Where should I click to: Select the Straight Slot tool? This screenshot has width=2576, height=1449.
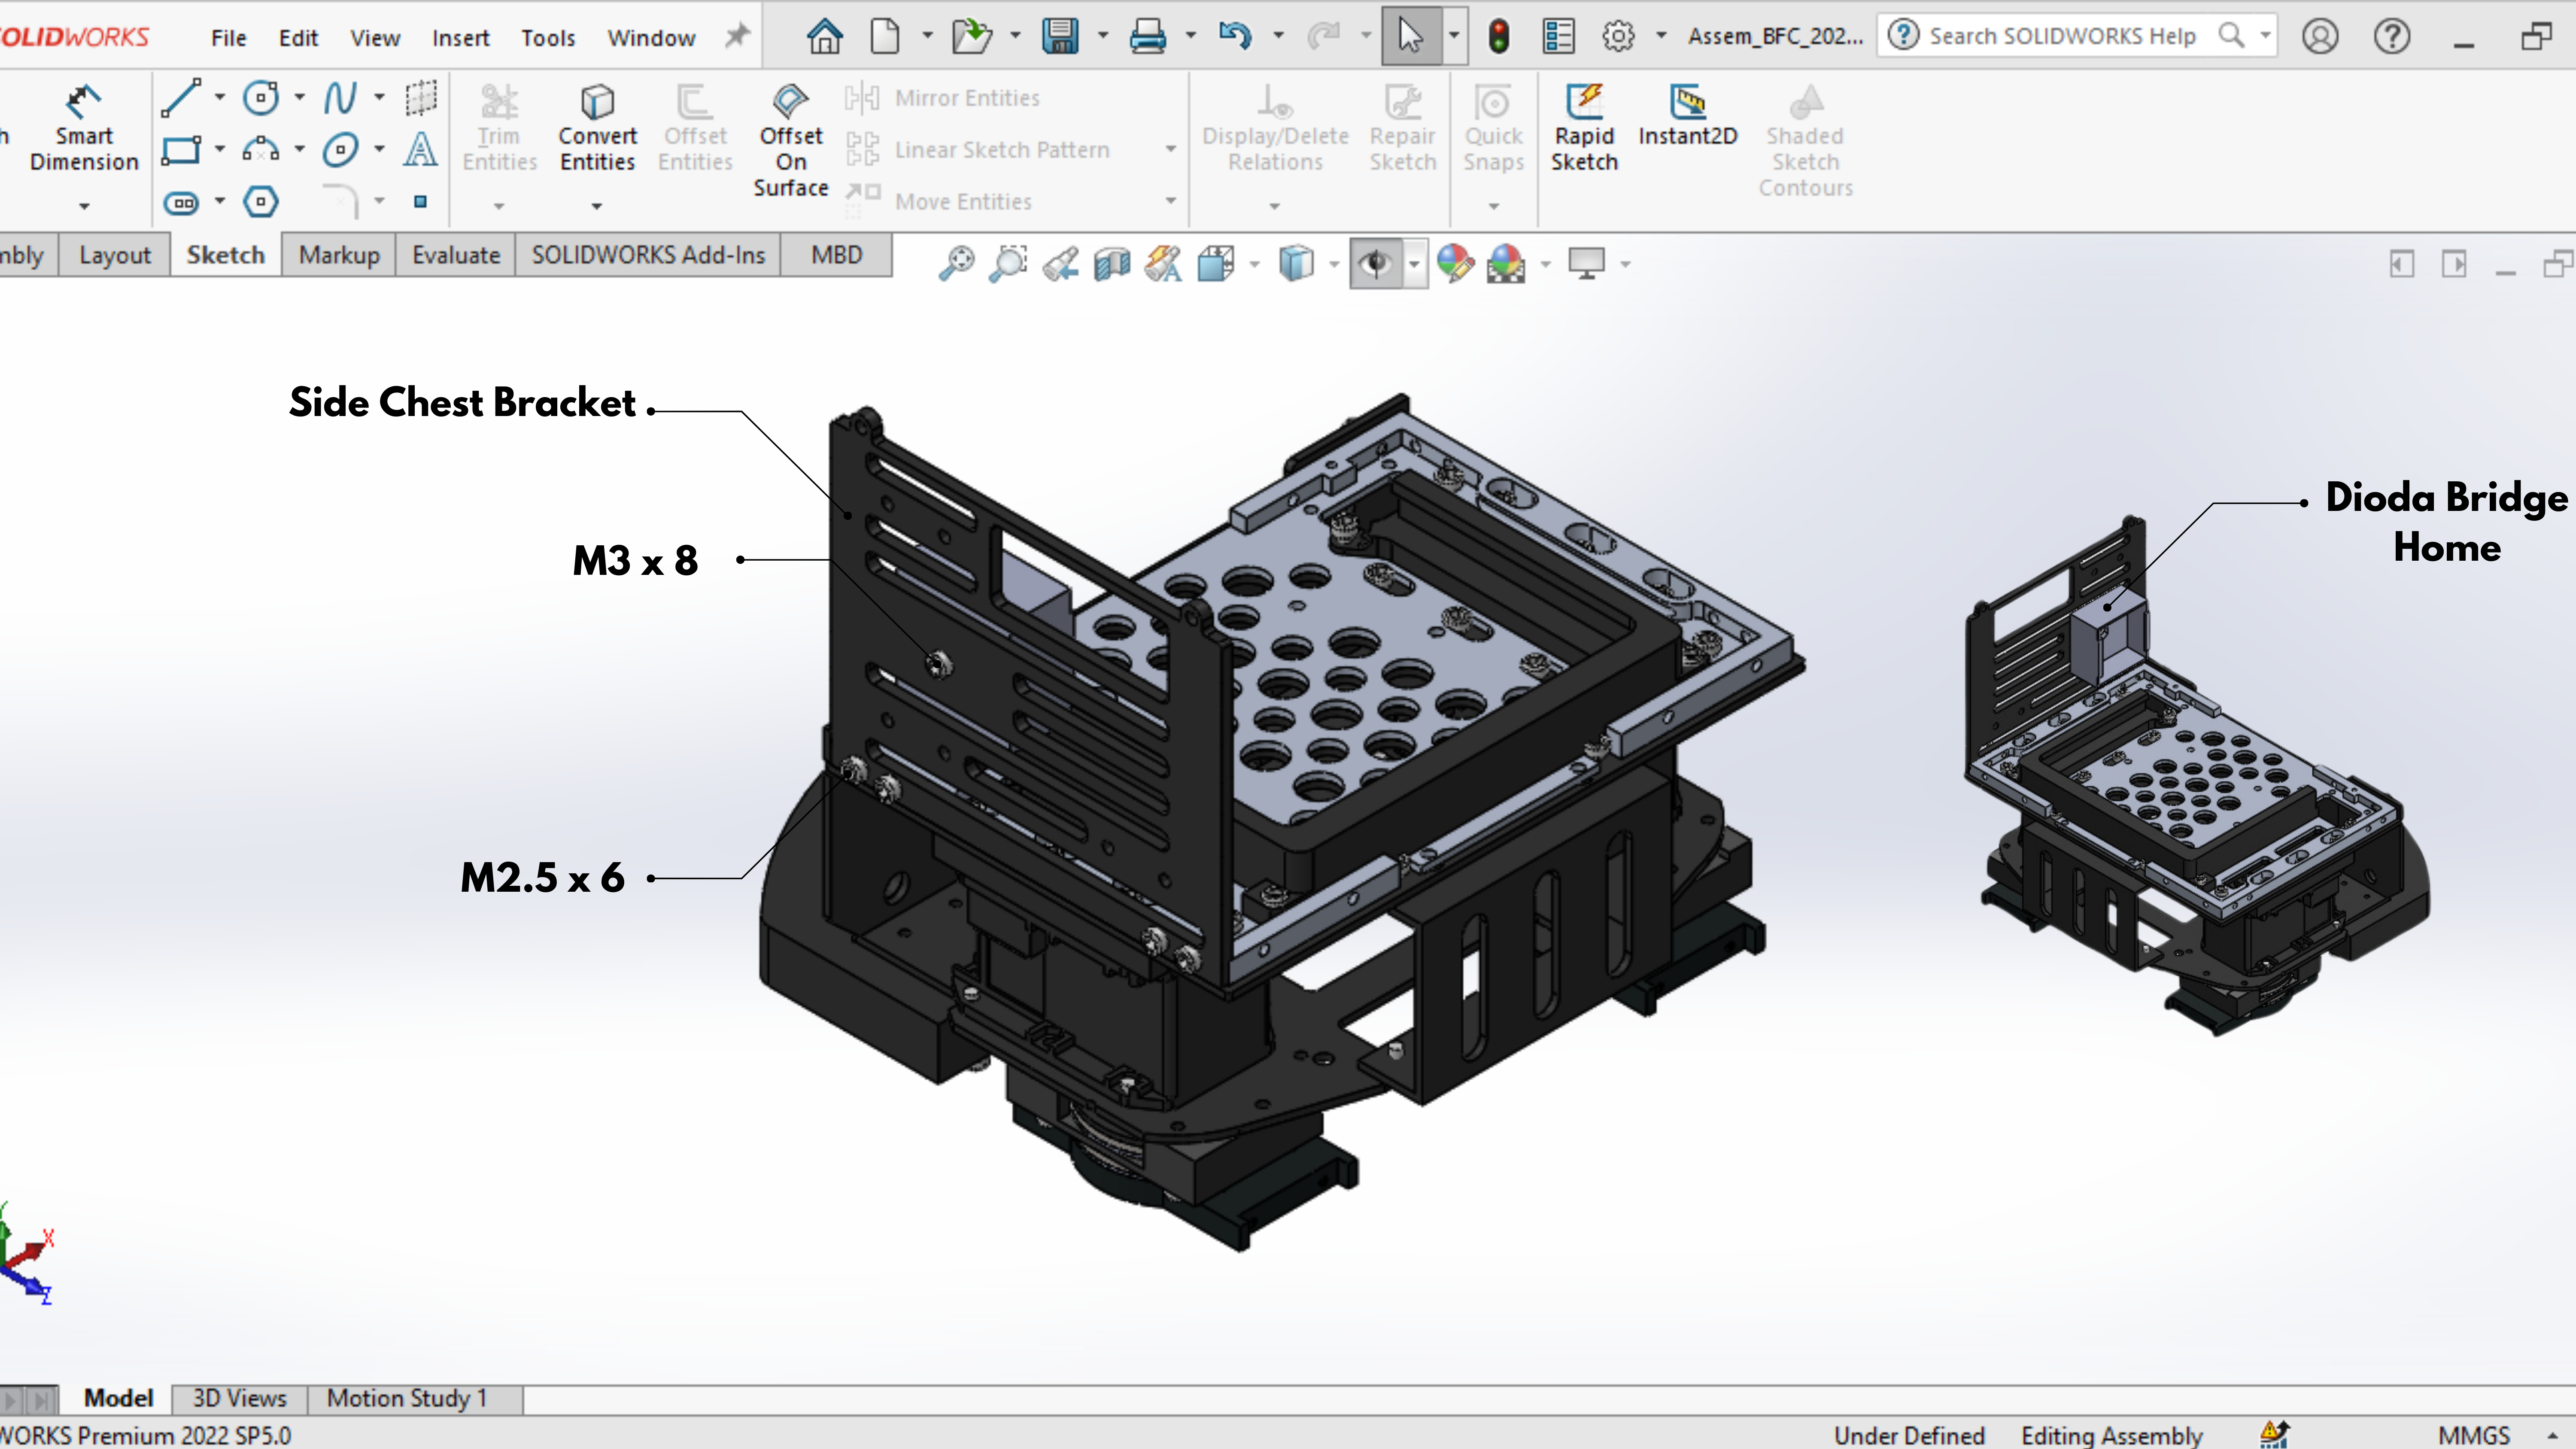[182, 203]
